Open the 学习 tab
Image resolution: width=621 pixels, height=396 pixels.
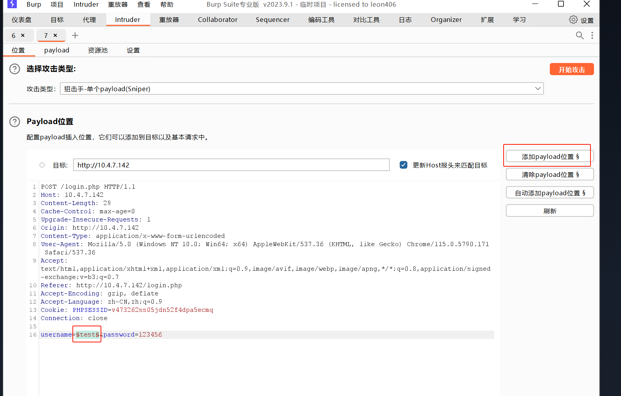tap(519, 20)
